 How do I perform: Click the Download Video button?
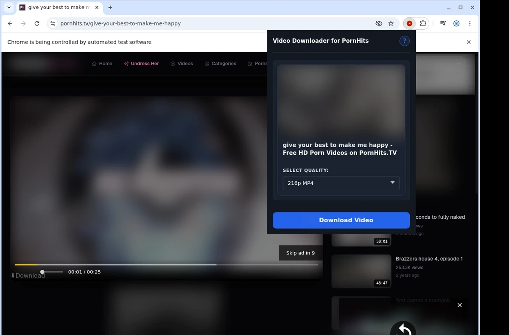point(341,220)
